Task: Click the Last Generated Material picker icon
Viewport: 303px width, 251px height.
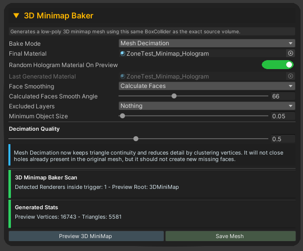Action: tap(291, 76)
